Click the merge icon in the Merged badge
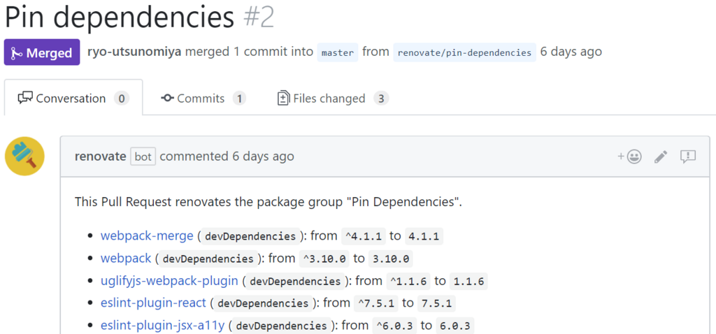The height and width of the screenshot is (334, 716). 17,53
